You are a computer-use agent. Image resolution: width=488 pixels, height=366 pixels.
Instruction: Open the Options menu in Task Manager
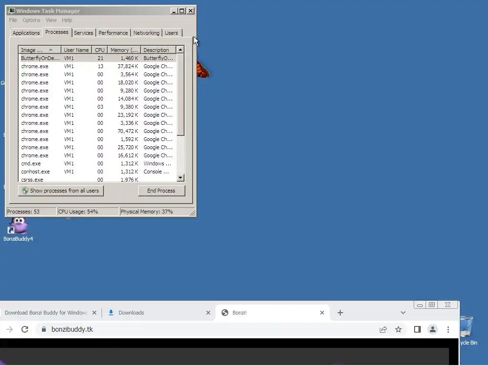31,20
